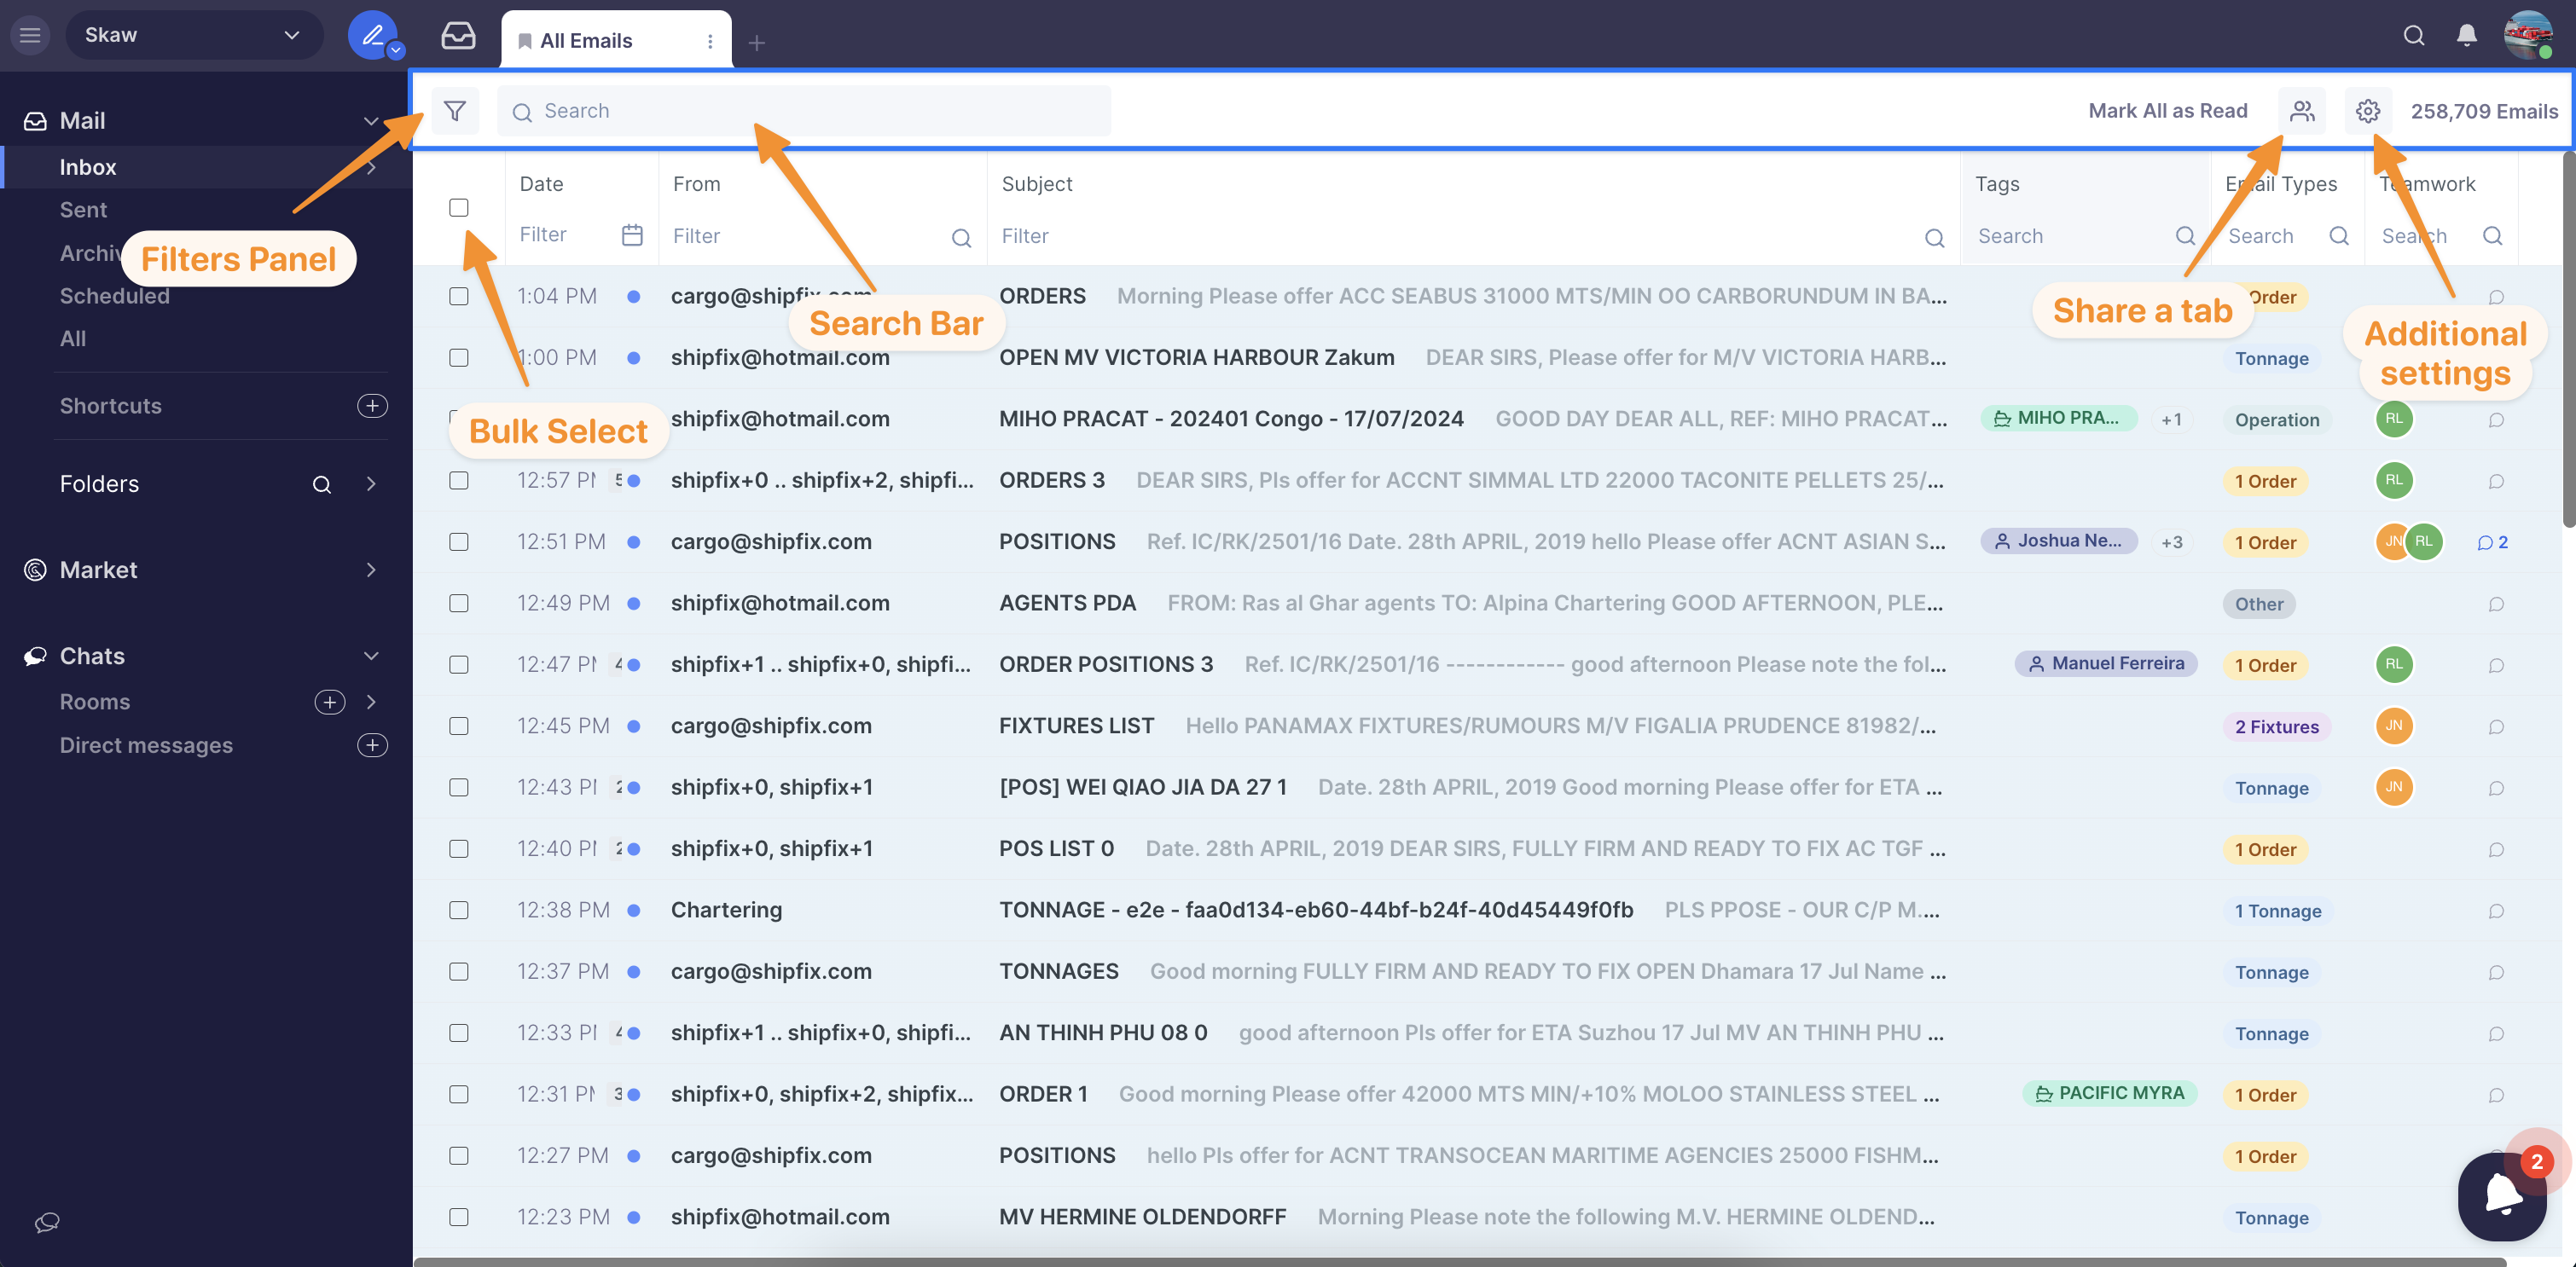Open the Filters Panel funnel icon
Image resolution: width=2576 pixels, height=1267 pixels.
click(x=455, y=110)
